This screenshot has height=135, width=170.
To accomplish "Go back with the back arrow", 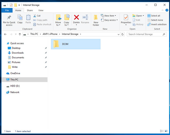I will 5,34.
